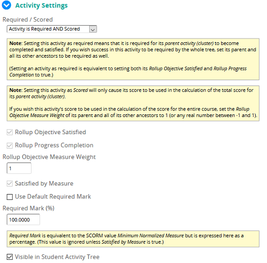Image resolution: width=267 pixels, height=263 pixels.
Task: Collapse the Activity Settings section chevron
Action: pos(6,5)
